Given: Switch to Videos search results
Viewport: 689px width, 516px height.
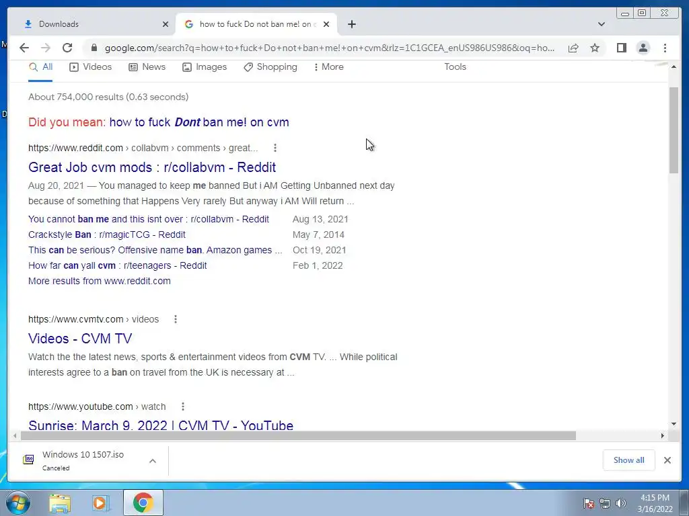Looking at the screenshot, I should [91, 67].
